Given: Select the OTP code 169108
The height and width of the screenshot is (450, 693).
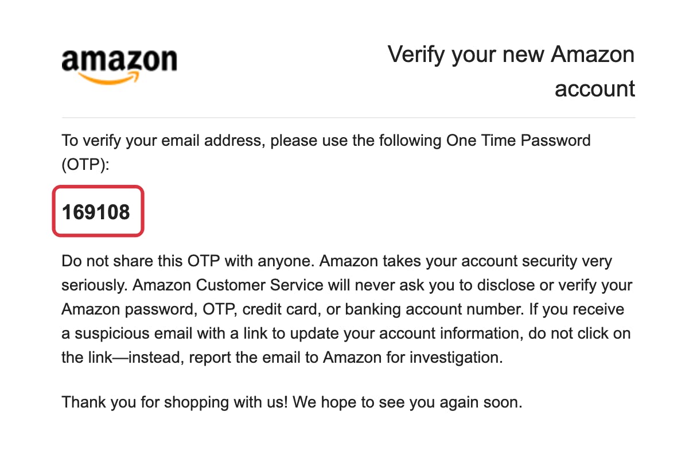Looking at the screenshot, I should click(x=96, y=212).
